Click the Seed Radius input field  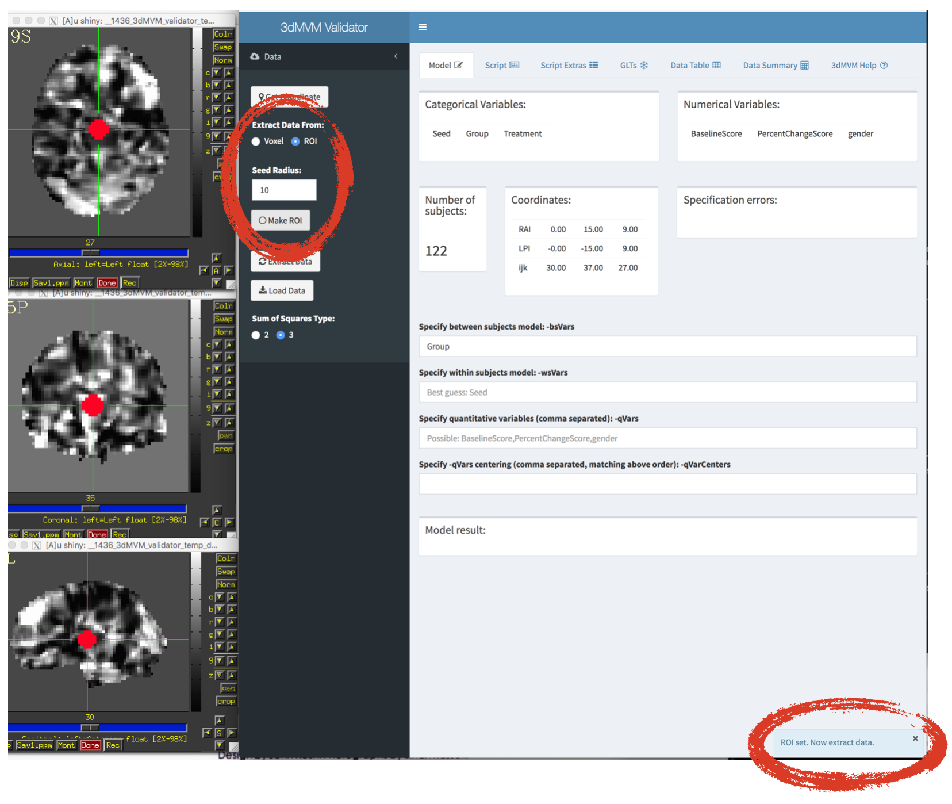(x=284, y=190)
